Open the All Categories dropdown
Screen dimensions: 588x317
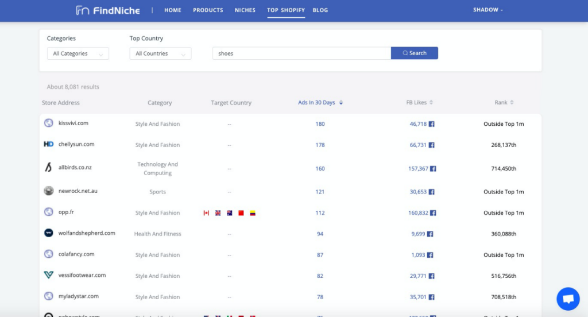[78, 53]
